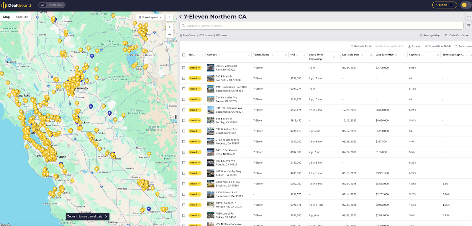Open thumbnail for 2133 Yosemite Blvd

[211, 142]
